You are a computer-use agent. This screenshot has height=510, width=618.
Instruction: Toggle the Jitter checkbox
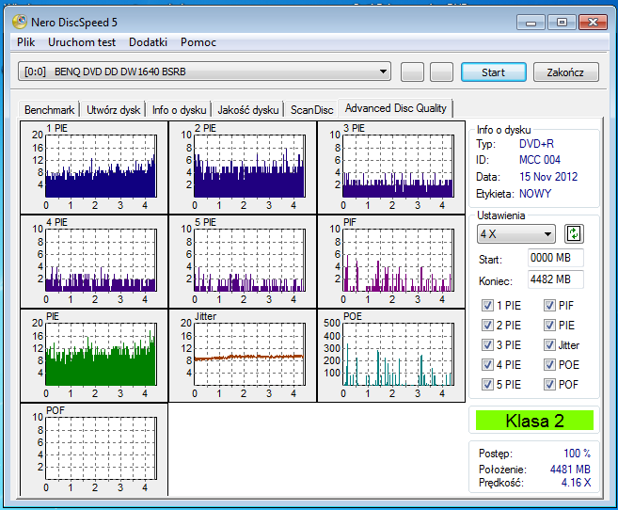pos(550,344)
